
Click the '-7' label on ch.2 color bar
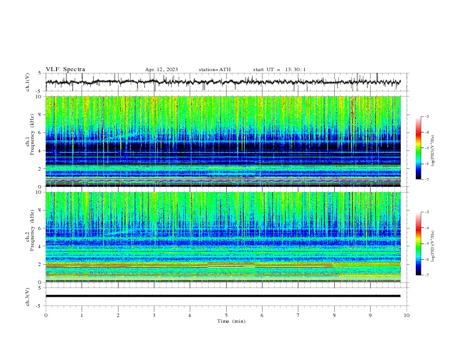426,275
